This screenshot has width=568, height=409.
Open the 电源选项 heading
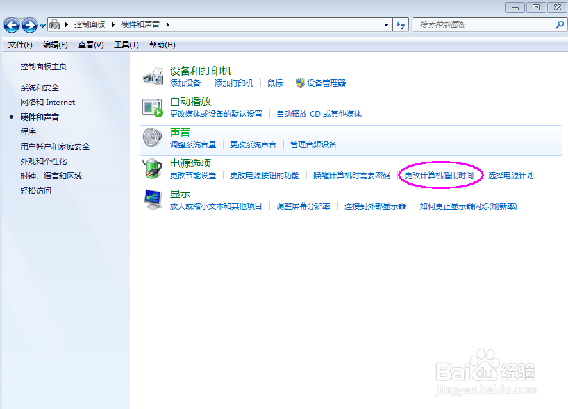pyautogui.click(x=190, y=163)
